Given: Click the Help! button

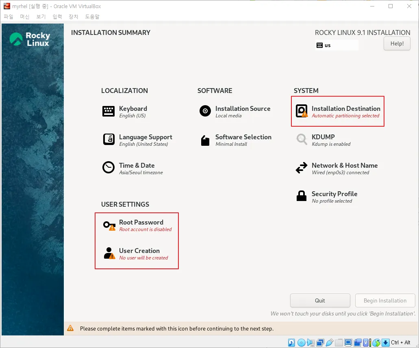Looking at the screenshot, I should pyautogui.click(x=397, y=43).
